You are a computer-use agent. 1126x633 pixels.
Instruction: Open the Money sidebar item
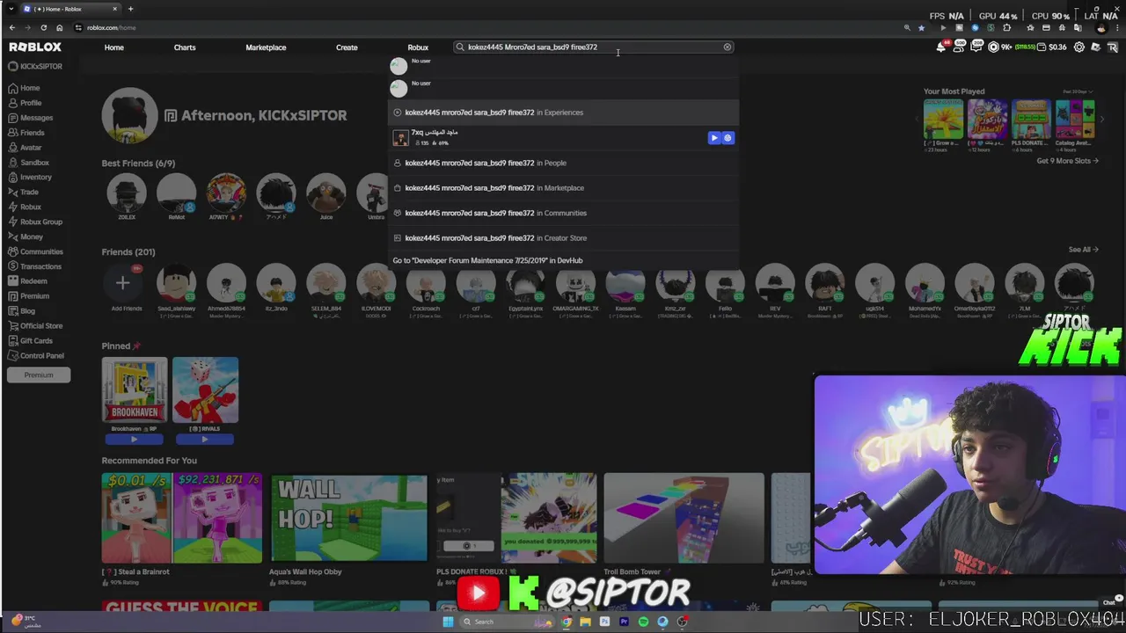(x=25, y=236)
